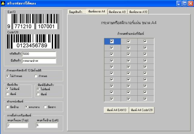The width and height of the screenshot is (194, 134).
Task: Choose ชิดซ้าย print position radio
Action: pos(8,107)
